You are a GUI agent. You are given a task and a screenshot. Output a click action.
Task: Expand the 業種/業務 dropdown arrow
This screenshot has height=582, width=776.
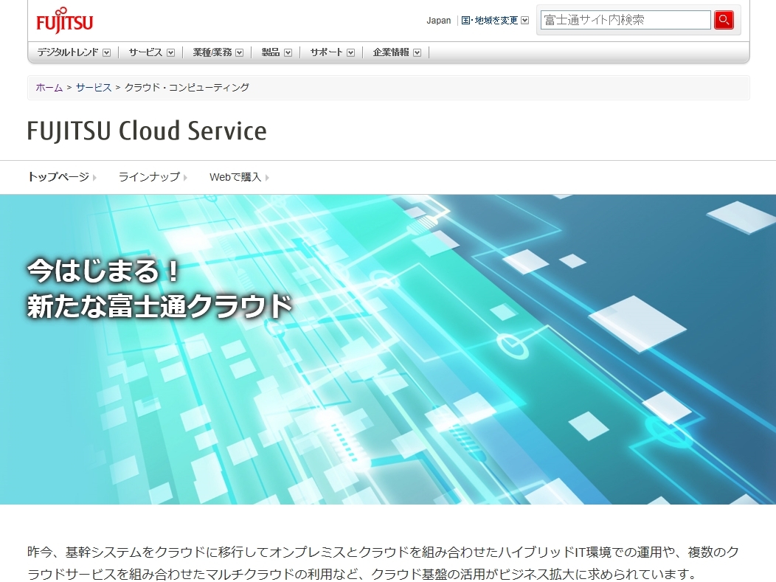[240, 52]
